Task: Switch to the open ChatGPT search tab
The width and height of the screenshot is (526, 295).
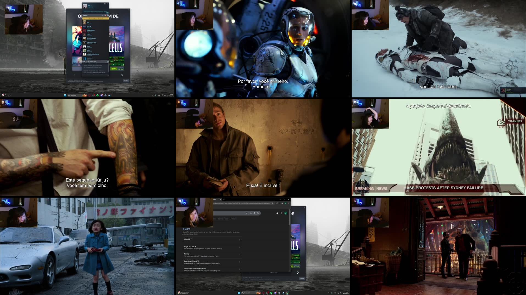Action: (x=216, y=200)
